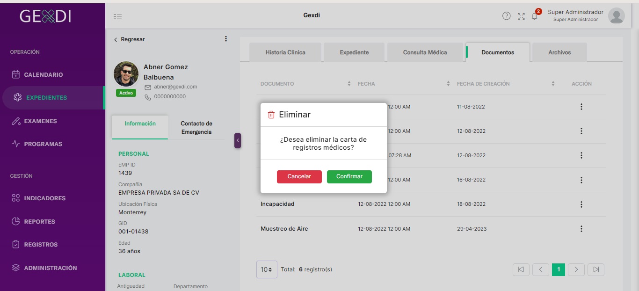Click the 18-08-2022 creation date
Screen dimensions: 639x291
point(471,204)
